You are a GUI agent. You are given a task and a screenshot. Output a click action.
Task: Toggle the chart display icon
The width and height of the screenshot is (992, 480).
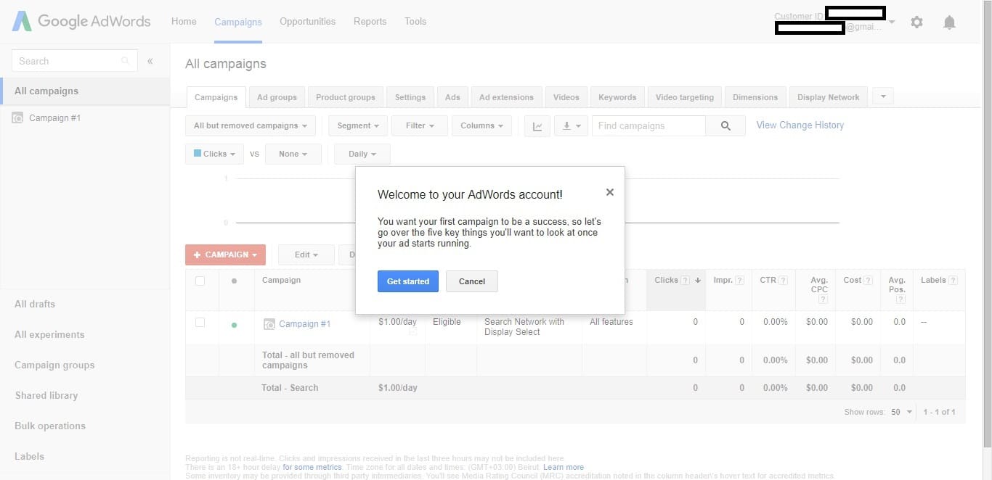(537, 126)
